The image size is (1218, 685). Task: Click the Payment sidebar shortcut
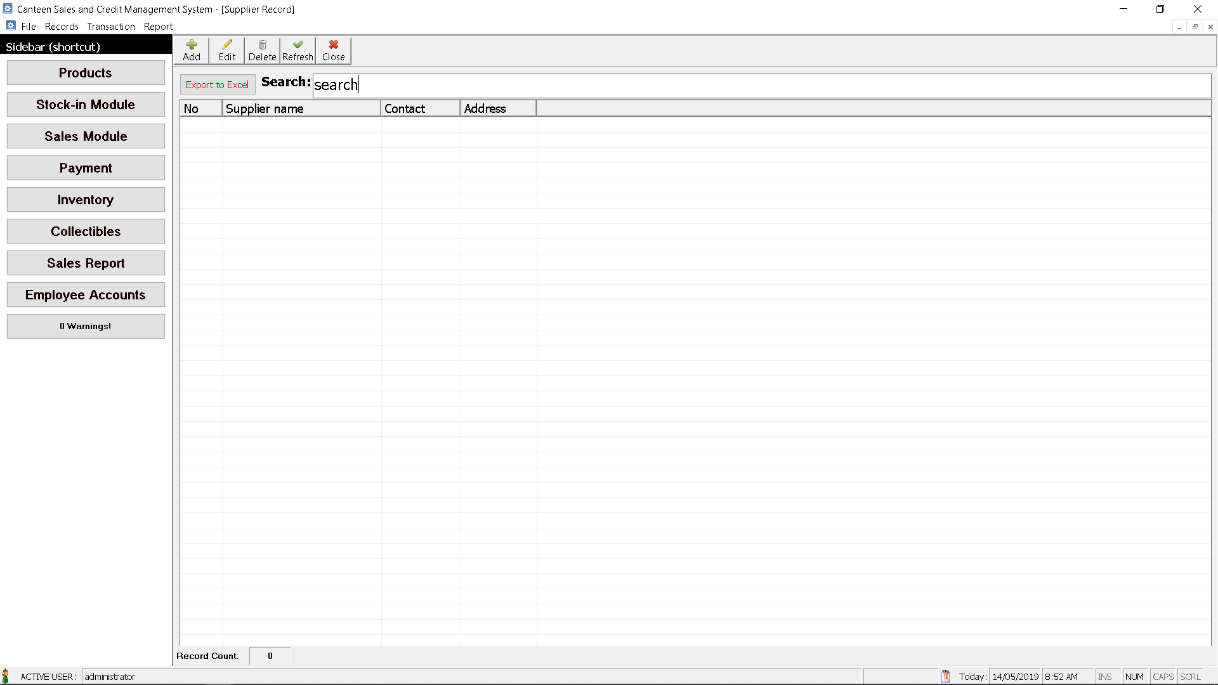tap(86, 167)
